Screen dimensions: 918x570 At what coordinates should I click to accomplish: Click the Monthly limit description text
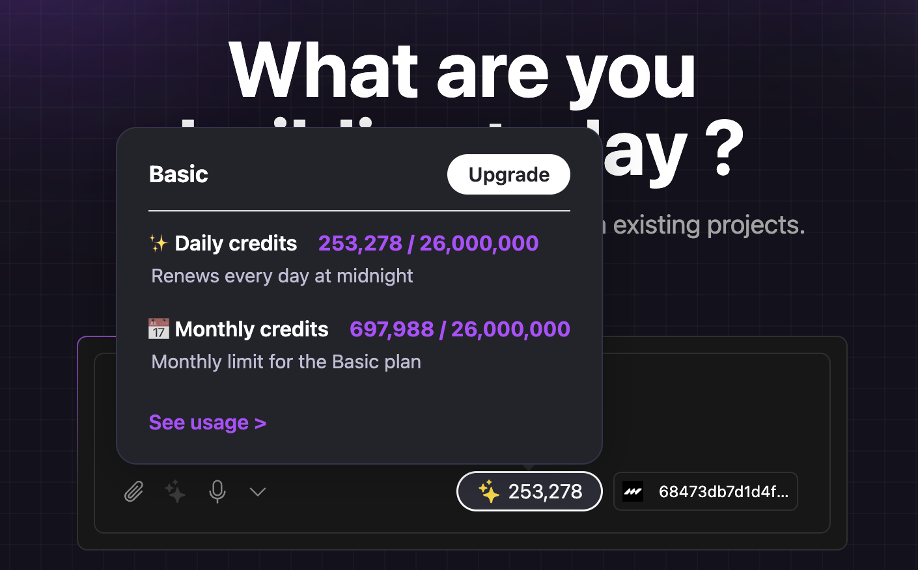[x=286, y=362]
